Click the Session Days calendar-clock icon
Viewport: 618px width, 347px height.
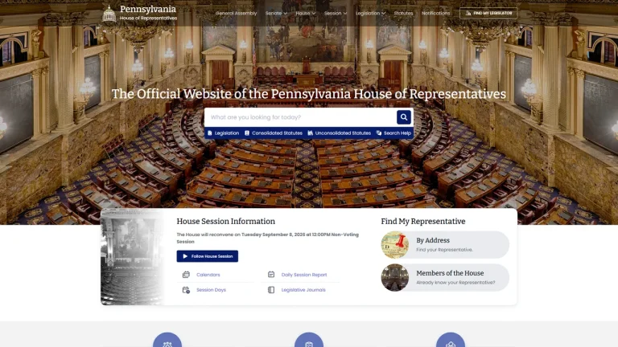point(186,290)
